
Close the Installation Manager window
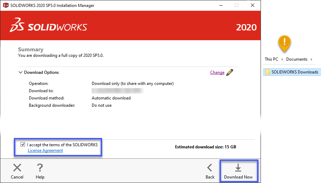coord(253,5)
